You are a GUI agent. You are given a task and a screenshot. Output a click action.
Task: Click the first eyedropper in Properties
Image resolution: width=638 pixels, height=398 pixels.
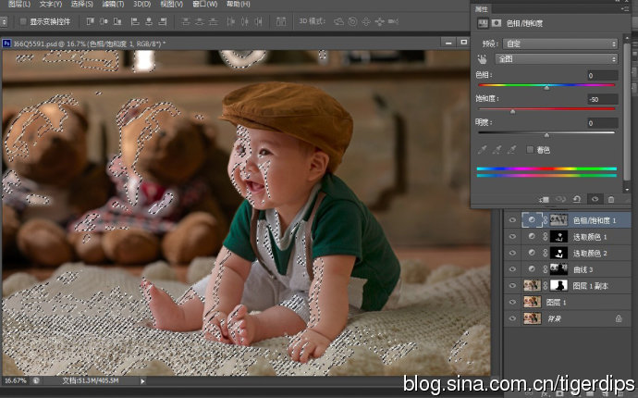coord(482,150)
